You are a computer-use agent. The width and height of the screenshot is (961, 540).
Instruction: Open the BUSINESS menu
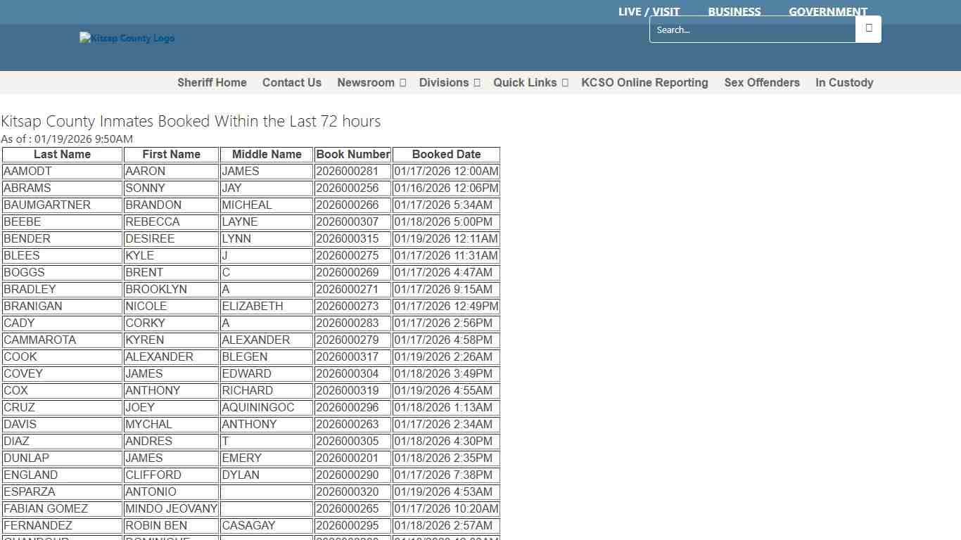(x=734, y=11)
